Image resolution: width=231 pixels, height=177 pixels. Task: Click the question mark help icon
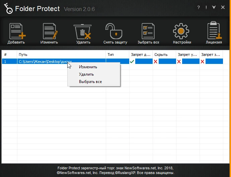pos(199,7)
